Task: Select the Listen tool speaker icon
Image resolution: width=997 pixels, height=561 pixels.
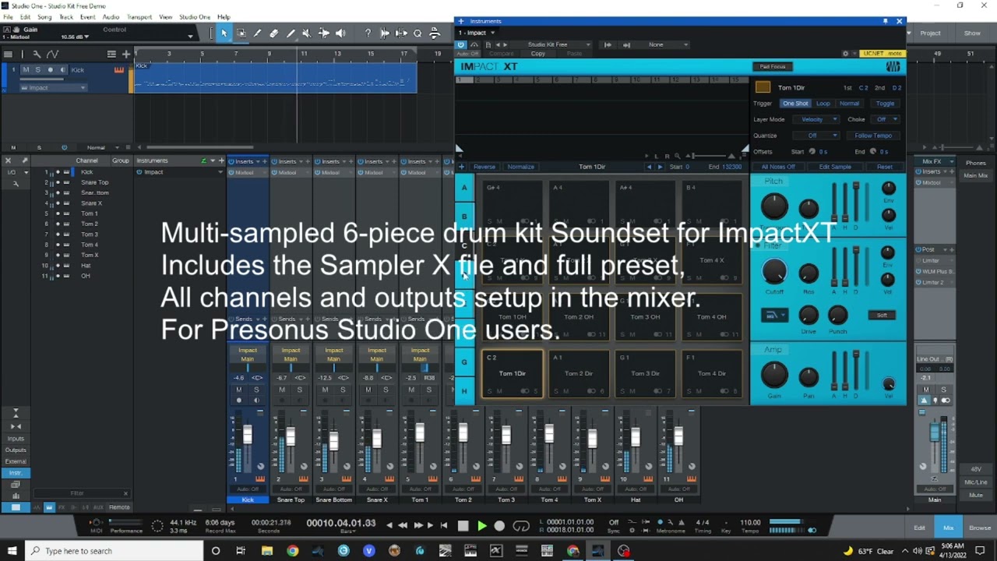Action: click(x=340, y=33)
